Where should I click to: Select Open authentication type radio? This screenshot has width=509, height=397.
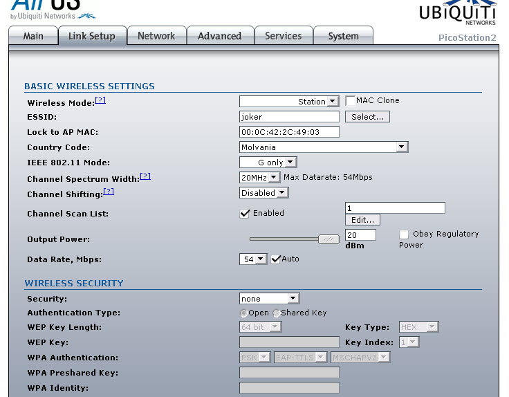tap(243, 313)
